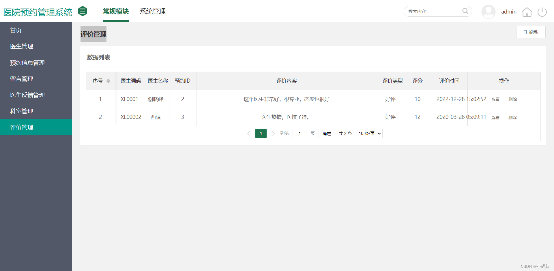Click 查看 for doctor 西陵

click(x=495, y=117)
